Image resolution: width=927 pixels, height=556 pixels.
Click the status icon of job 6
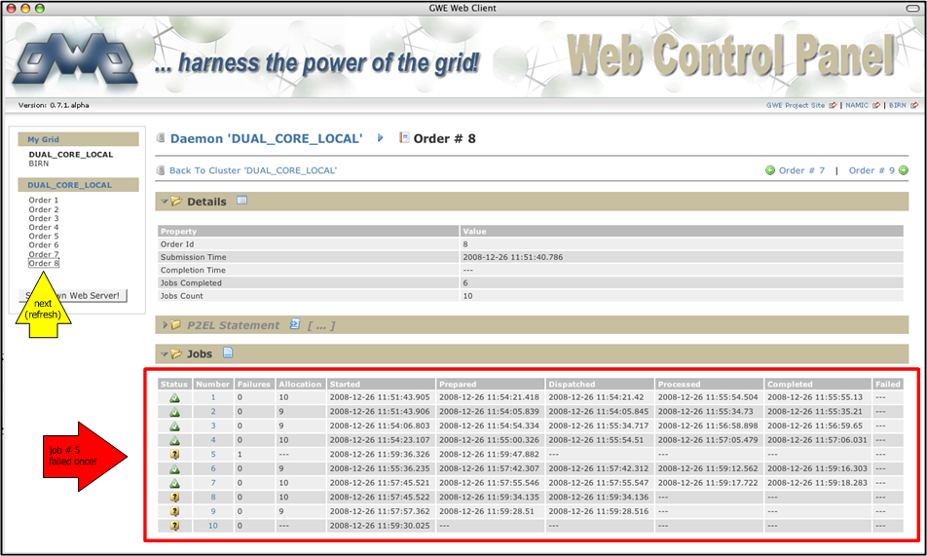click(x=174, y=469)
